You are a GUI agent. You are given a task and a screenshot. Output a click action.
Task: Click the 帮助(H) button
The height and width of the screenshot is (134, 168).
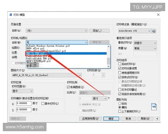145,119
